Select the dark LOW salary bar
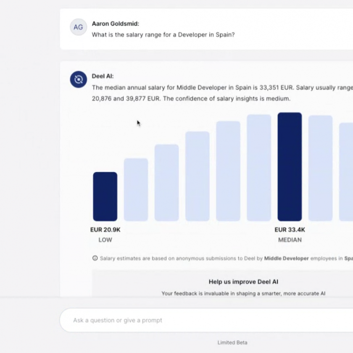The height and width of the screenshot is (353, 353). click(105, 197)
